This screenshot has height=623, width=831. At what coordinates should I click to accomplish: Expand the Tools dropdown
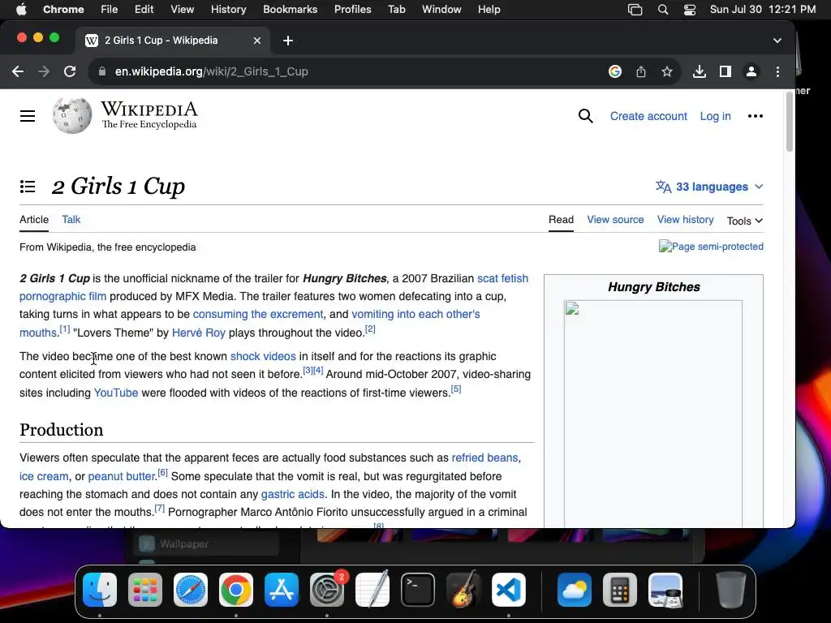click(x=745, y=221)
